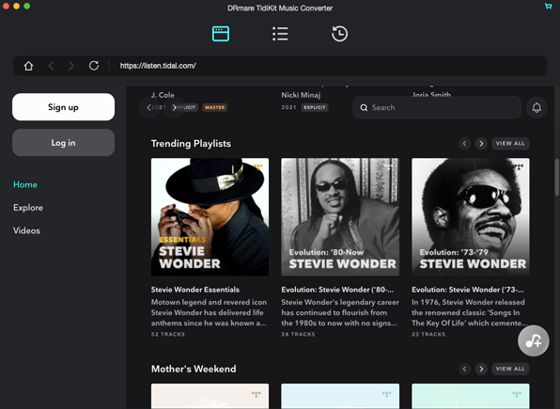
Task: Reload the current Tidal page
Action: click(x=94, y=66)
